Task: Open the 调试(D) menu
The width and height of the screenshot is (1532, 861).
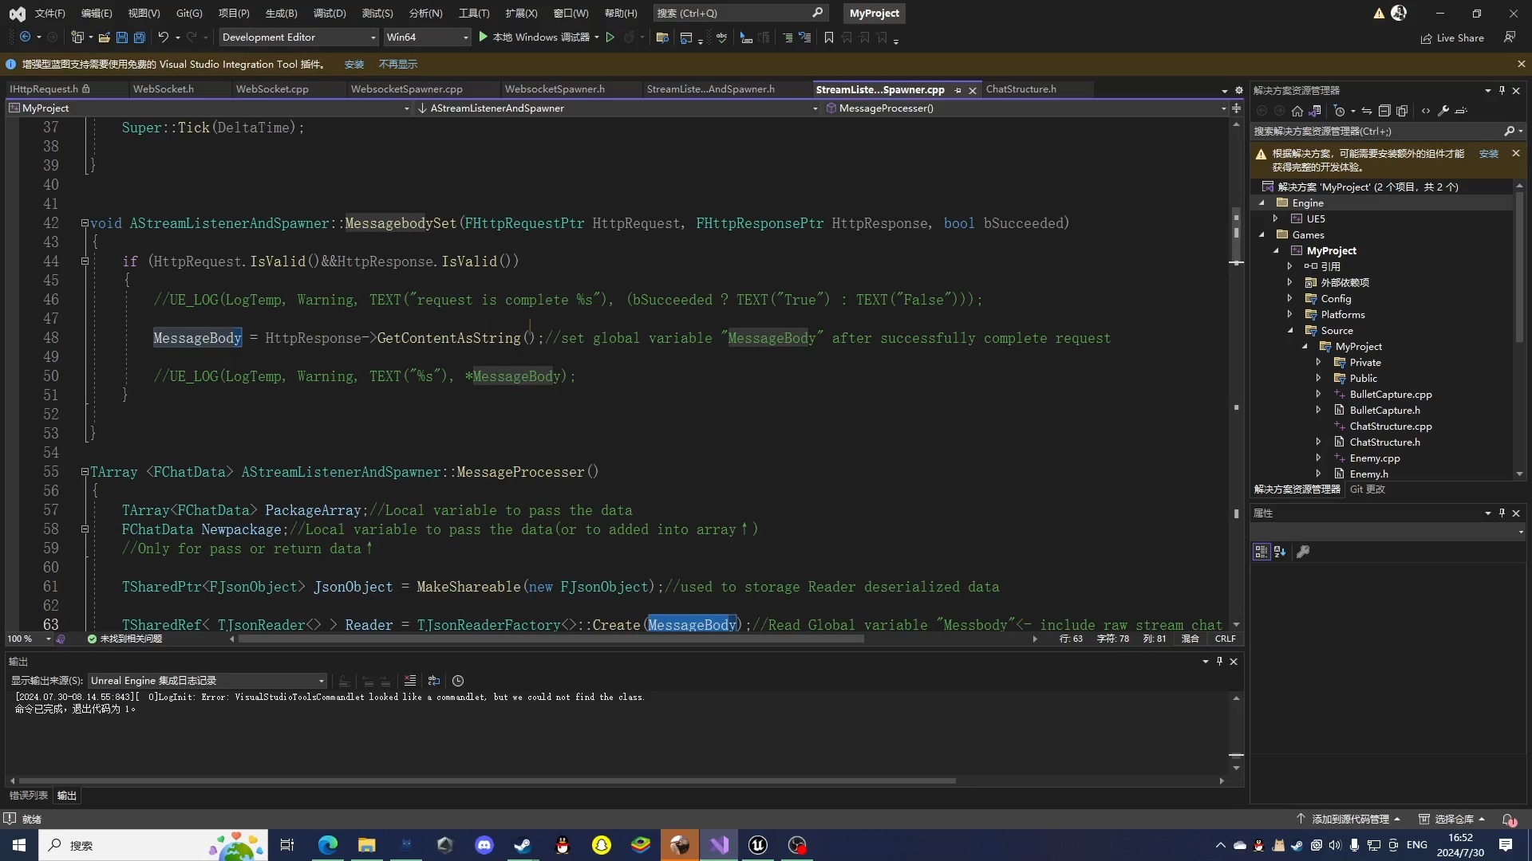Action: coord(330,13)
